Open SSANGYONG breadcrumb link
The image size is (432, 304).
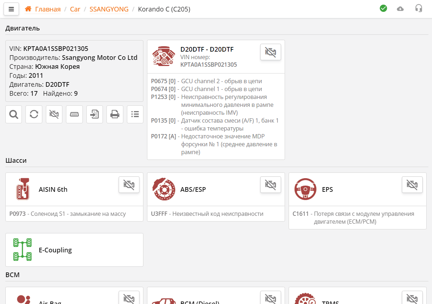pos(109,9)
